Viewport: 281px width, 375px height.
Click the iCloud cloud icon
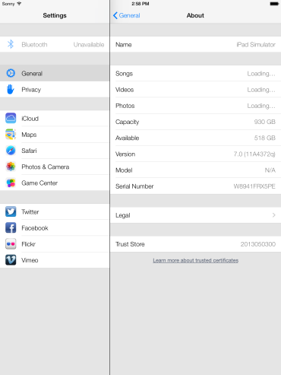point(11,118)
